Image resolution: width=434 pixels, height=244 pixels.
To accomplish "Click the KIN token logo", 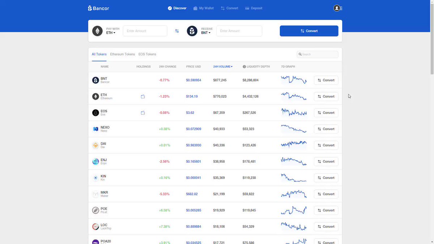I will pos(95,178).
